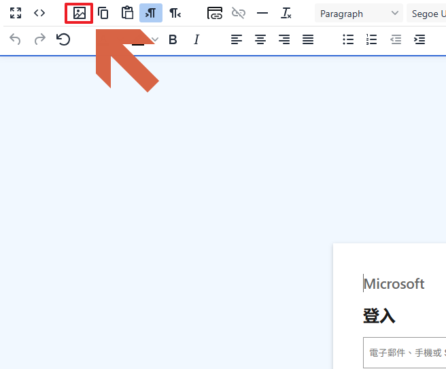Clear formatting with the Tx icon
446x369 pixels.
click(286, 13)
